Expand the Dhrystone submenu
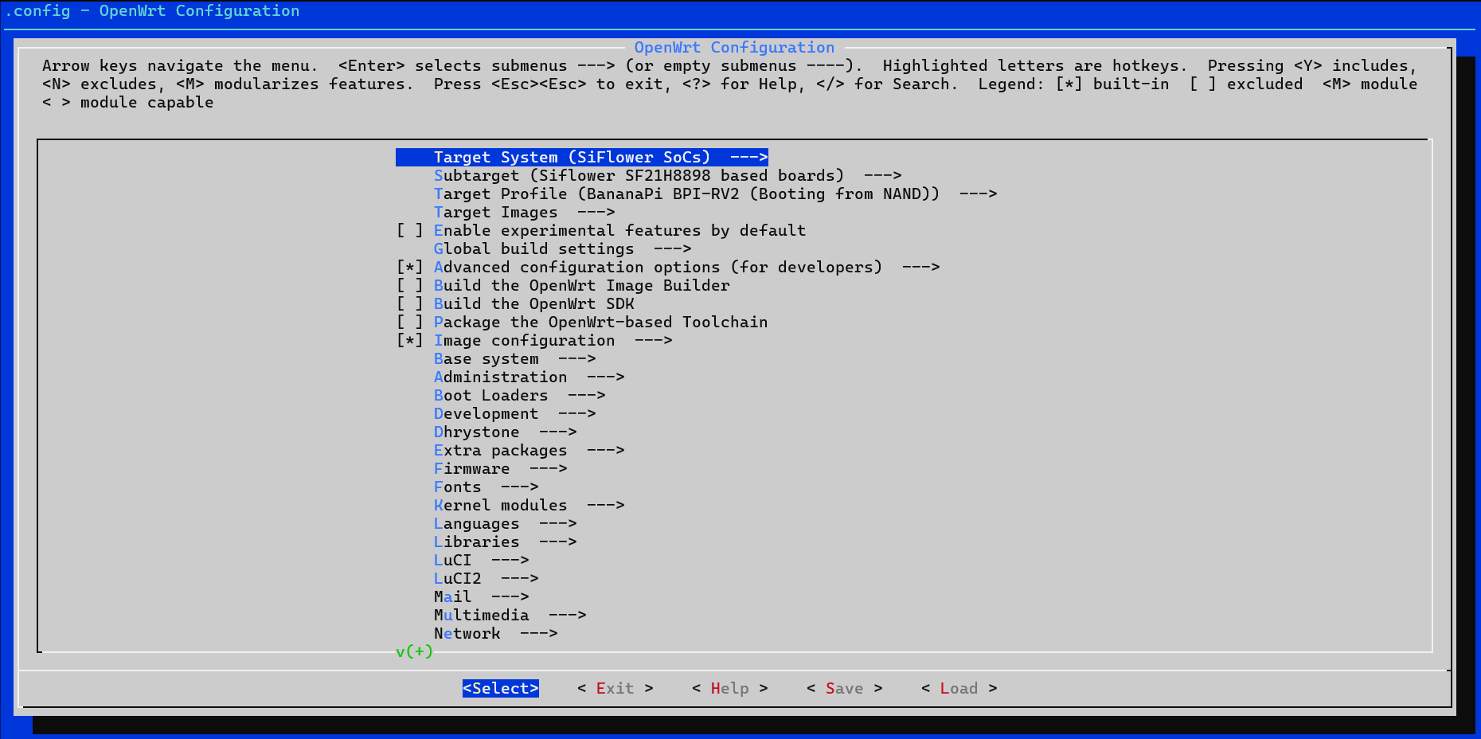Screen dimensions: 1481x739 (x=505, y=432)
